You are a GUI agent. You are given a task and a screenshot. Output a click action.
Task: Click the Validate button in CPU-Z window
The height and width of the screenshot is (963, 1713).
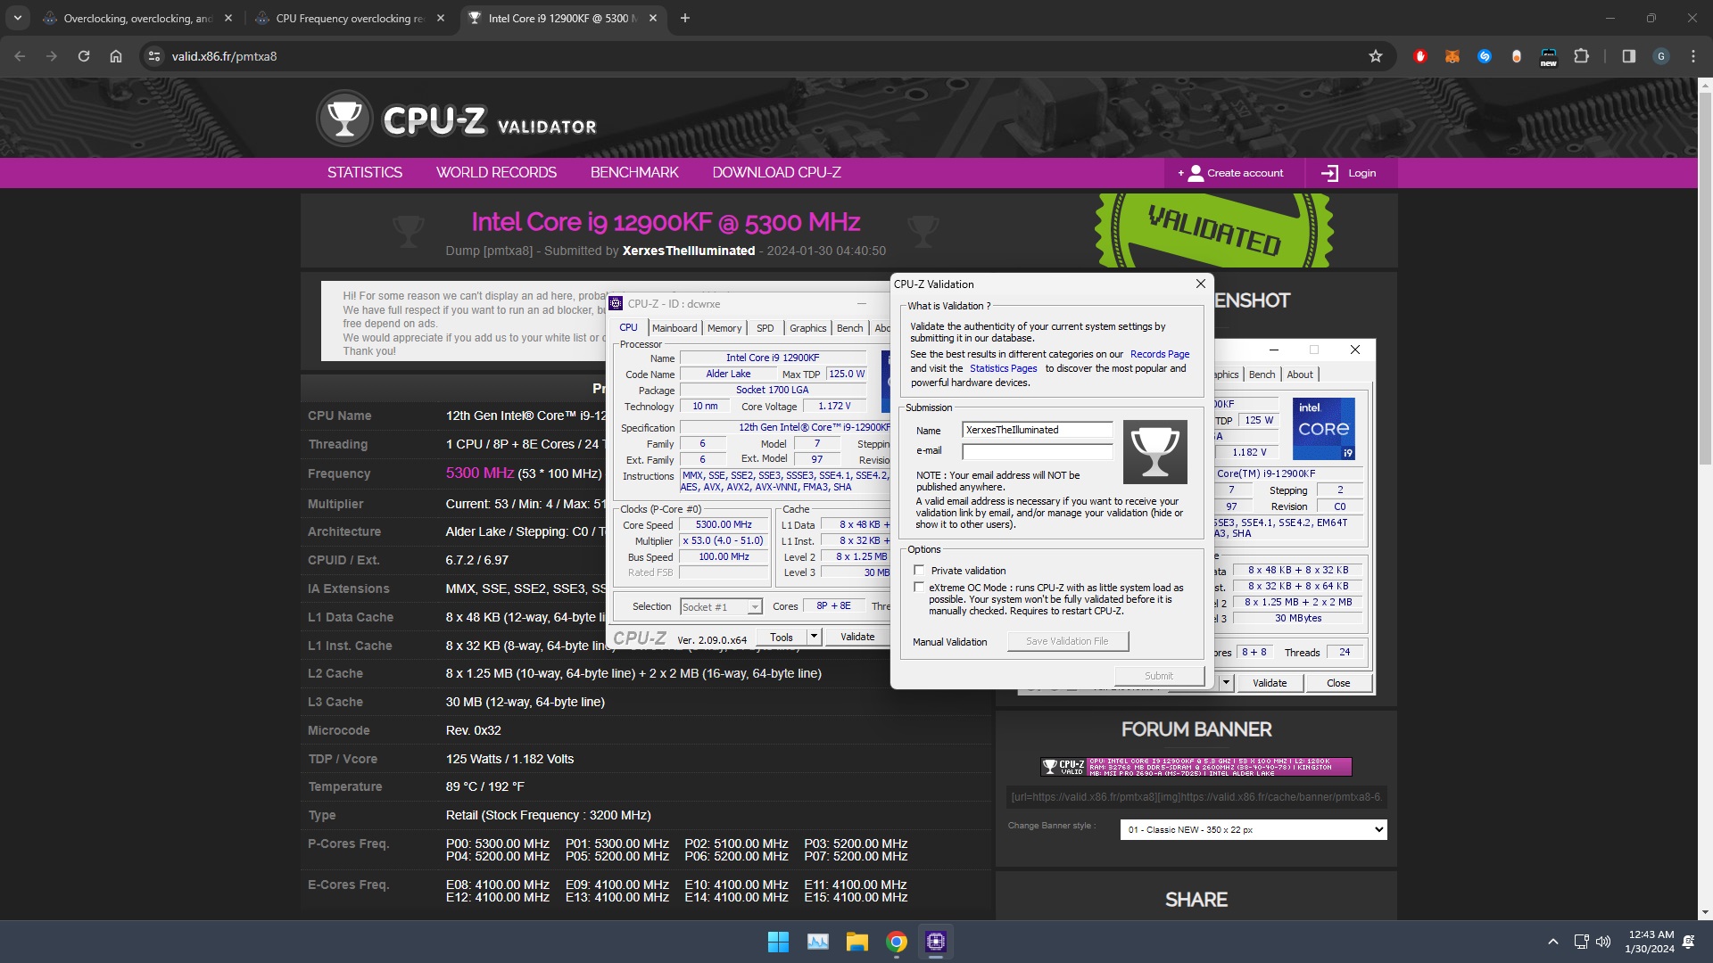pyautogui.click(x=857, y=637)
